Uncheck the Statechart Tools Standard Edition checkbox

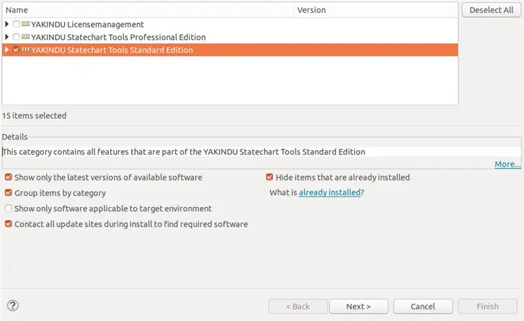pos(16,50)
